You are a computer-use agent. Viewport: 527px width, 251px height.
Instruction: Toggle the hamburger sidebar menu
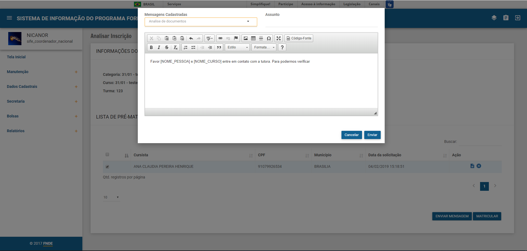(9, 18)
